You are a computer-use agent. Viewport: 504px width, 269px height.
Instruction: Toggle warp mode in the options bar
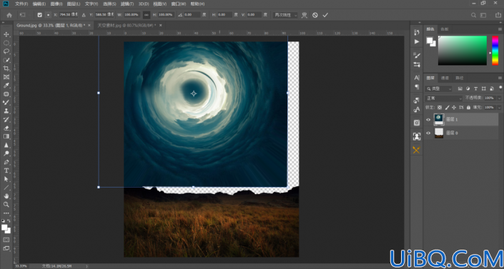[304, 15]
